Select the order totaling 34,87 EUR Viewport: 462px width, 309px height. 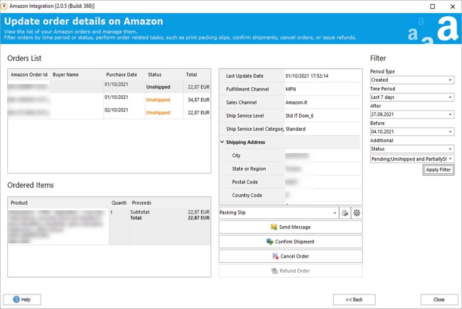(109, 100)
